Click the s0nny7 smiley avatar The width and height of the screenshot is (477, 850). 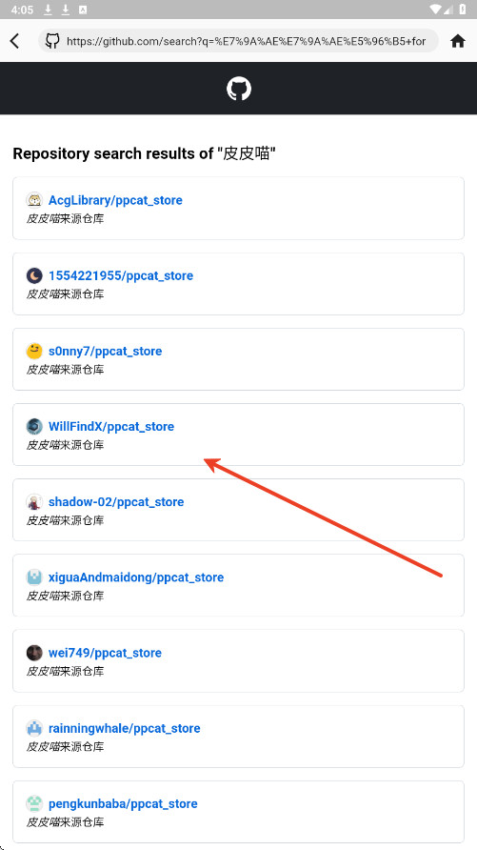34,351
